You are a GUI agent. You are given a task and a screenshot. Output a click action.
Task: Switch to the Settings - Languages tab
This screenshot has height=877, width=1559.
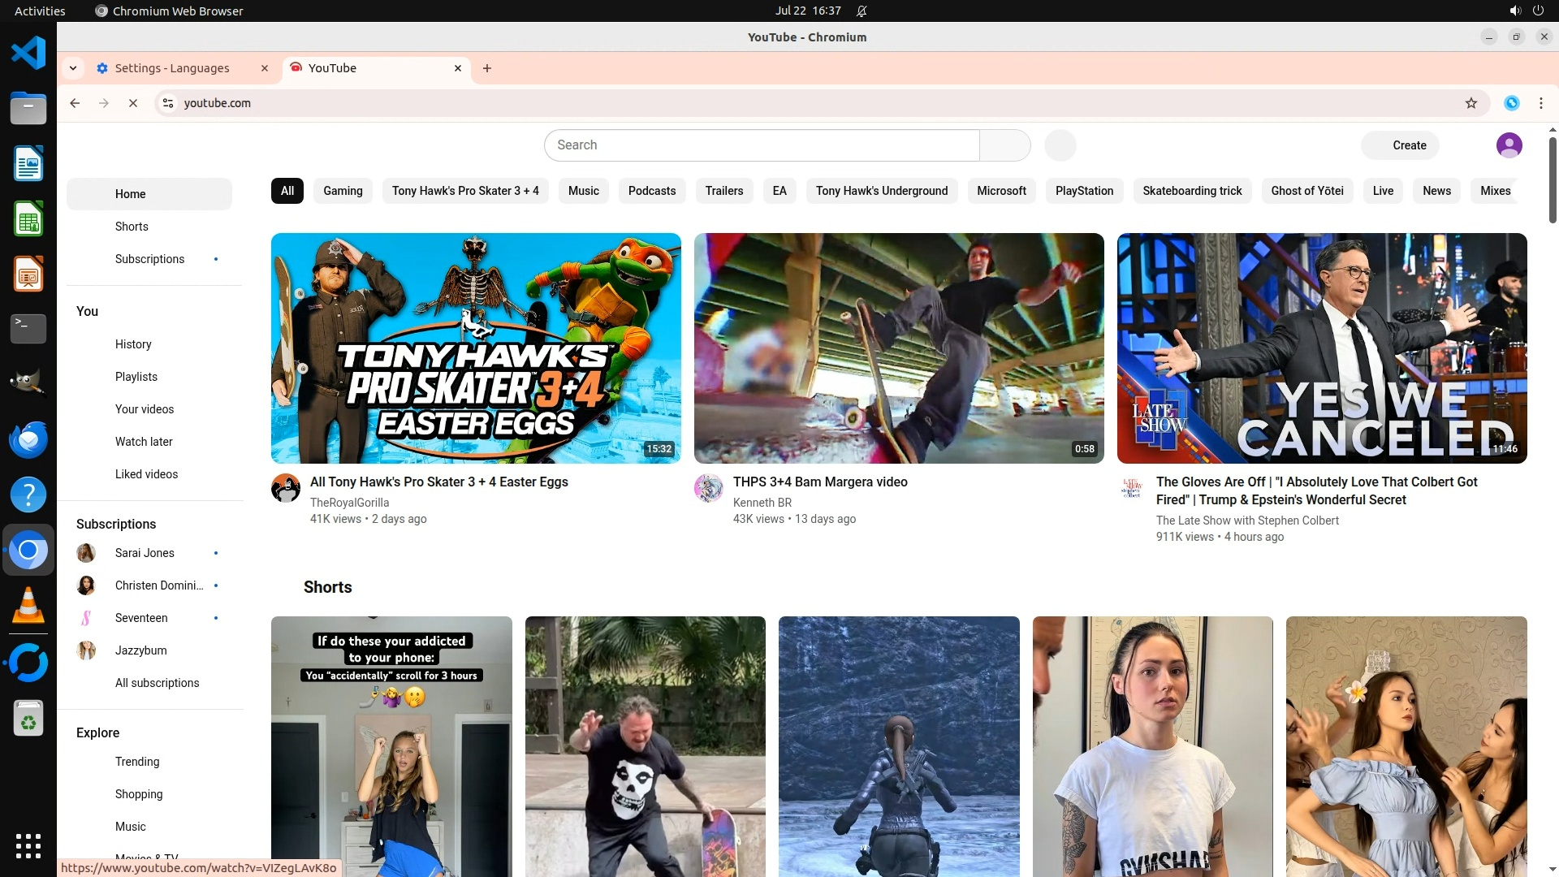(172, 68)
